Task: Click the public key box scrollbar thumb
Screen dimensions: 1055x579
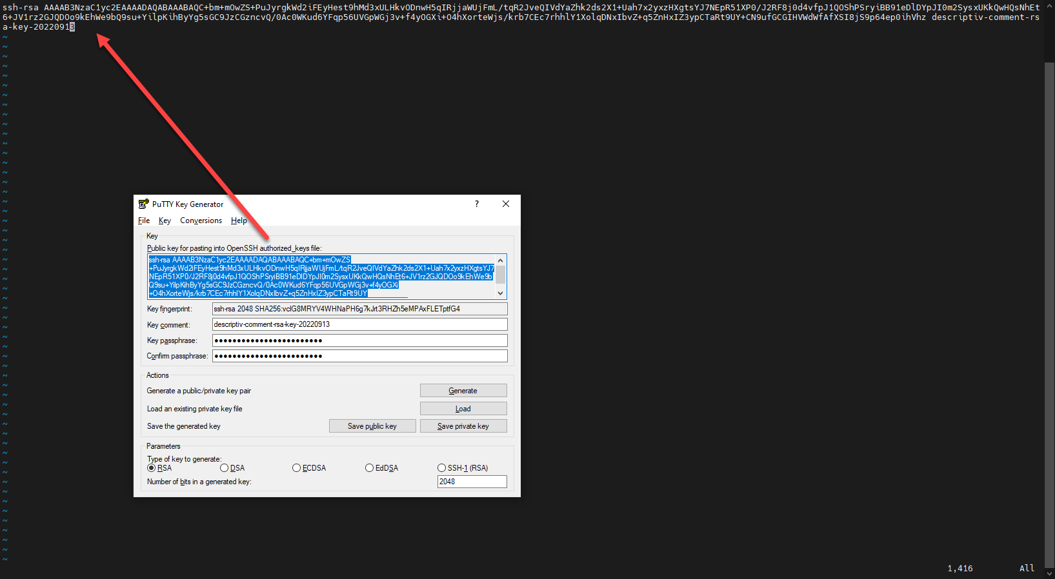Action: (x=500, y=275)
